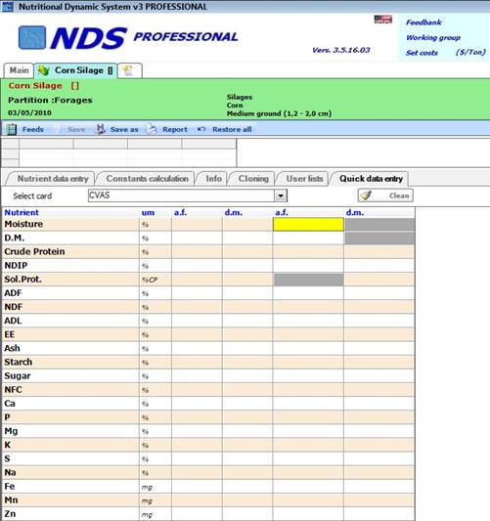
Task: Select the Na row label
Action: coord(10,472)
